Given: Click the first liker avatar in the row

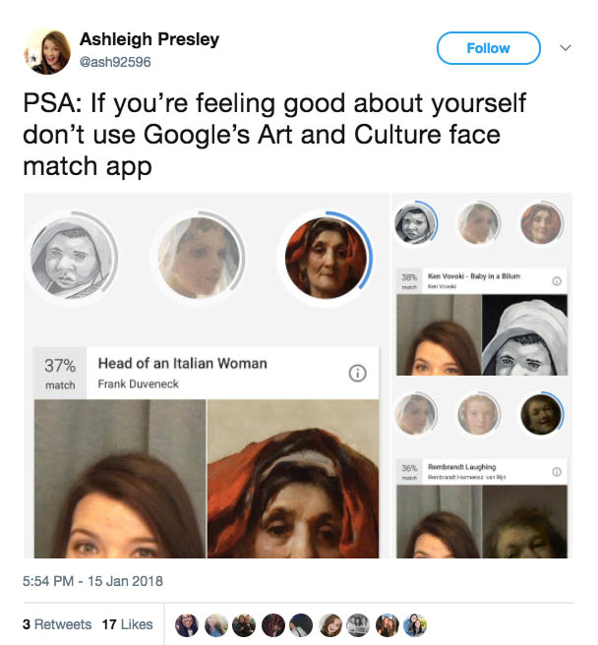Looking at the screenshot, I should coord(187,624).
